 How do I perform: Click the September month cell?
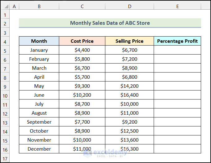coord(39,122)
